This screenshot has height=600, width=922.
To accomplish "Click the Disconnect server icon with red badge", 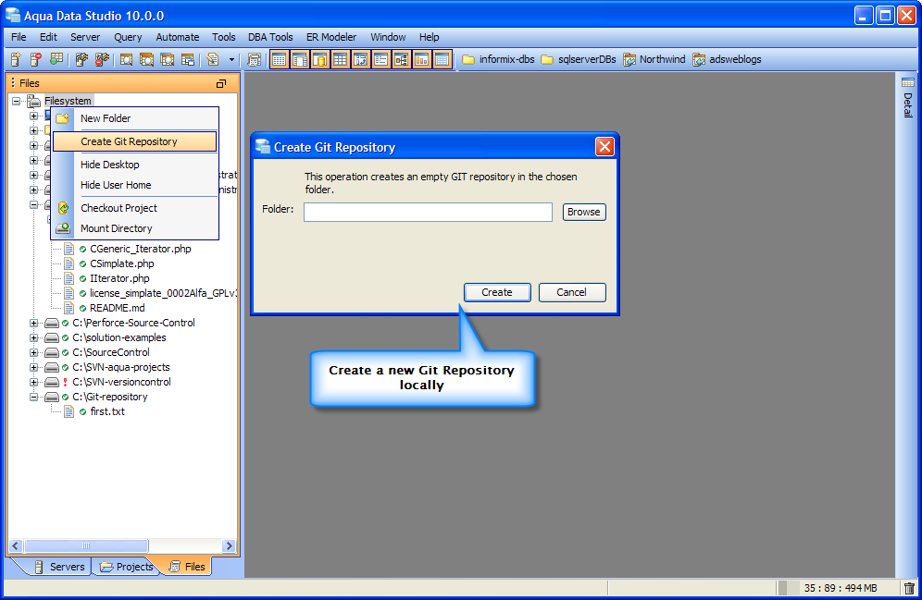I will click(x=102, y=59).
